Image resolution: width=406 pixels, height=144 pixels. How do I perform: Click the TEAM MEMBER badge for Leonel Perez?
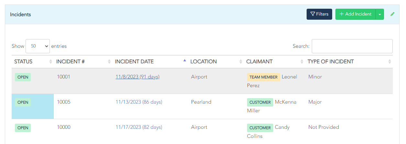(x=263, y=77)
